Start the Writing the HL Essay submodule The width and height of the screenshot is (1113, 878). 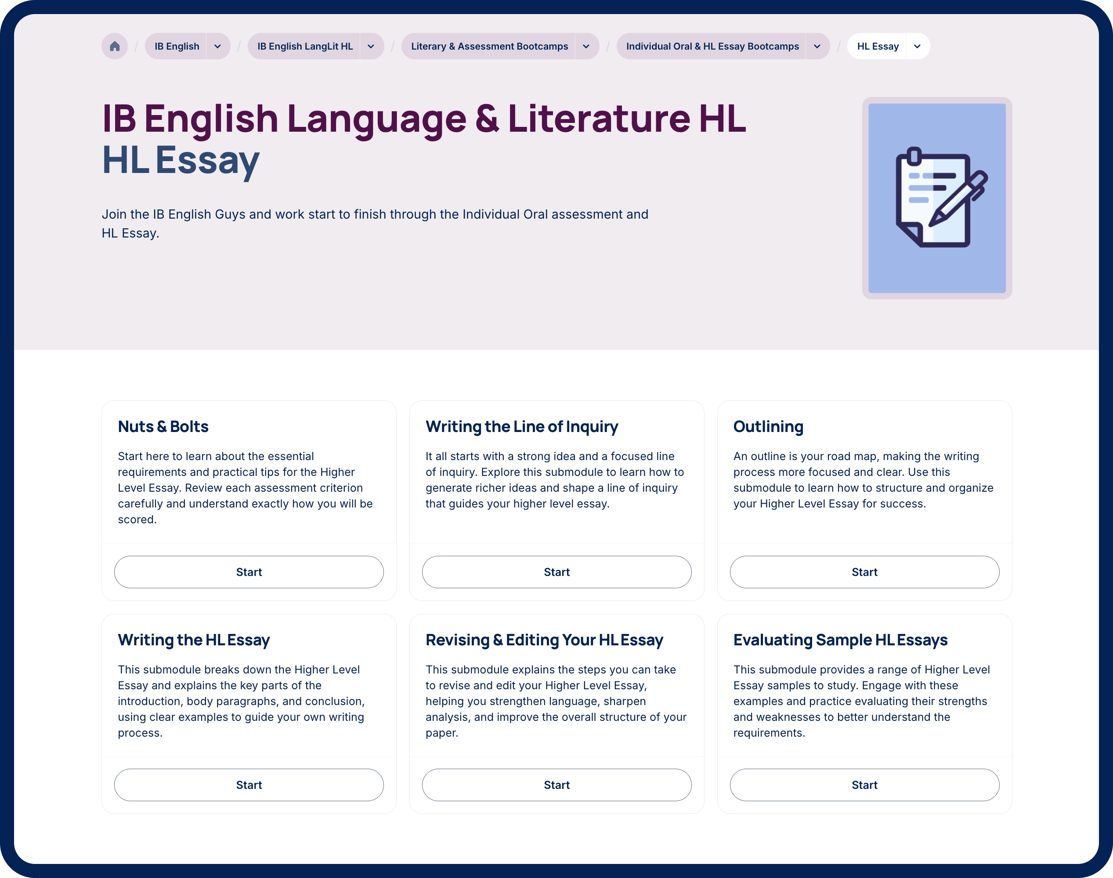[249, 784]
